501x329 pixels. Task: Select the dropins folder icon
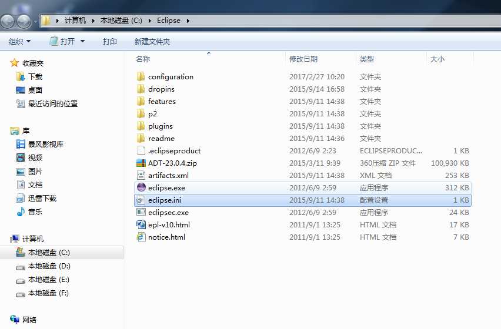[x=141, y=89]
